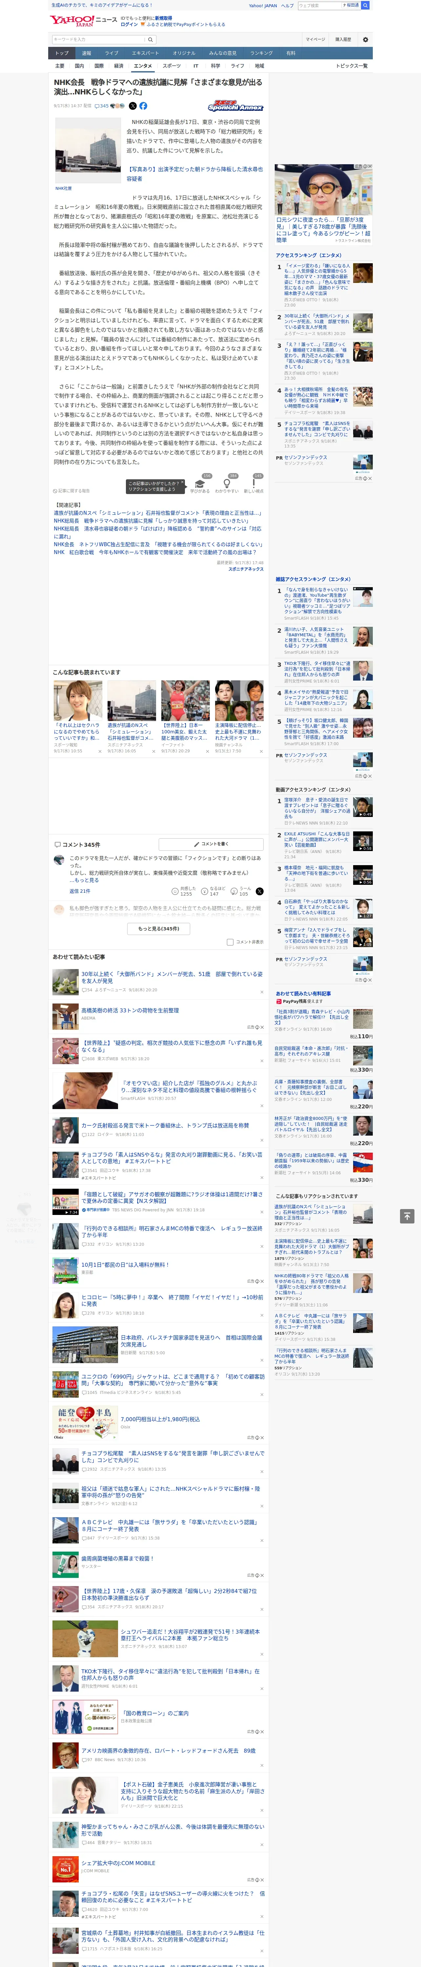Select the 速報 tab

tap(86, 53)
